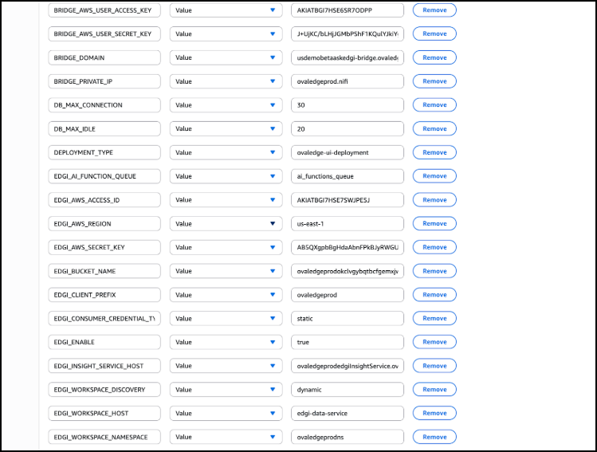Screen dimensions: 597x452
Task: Click the EDGI_CONSUMER_CREDENTIAL key name field
Action: 104,318
